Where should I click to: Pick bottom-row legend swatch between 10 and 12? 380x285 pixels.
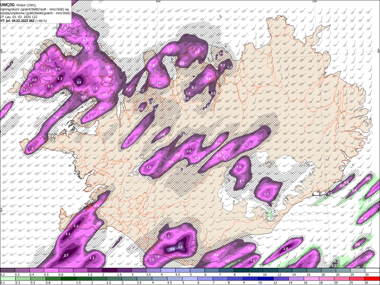pyautogui.click(x=266, y=278)
